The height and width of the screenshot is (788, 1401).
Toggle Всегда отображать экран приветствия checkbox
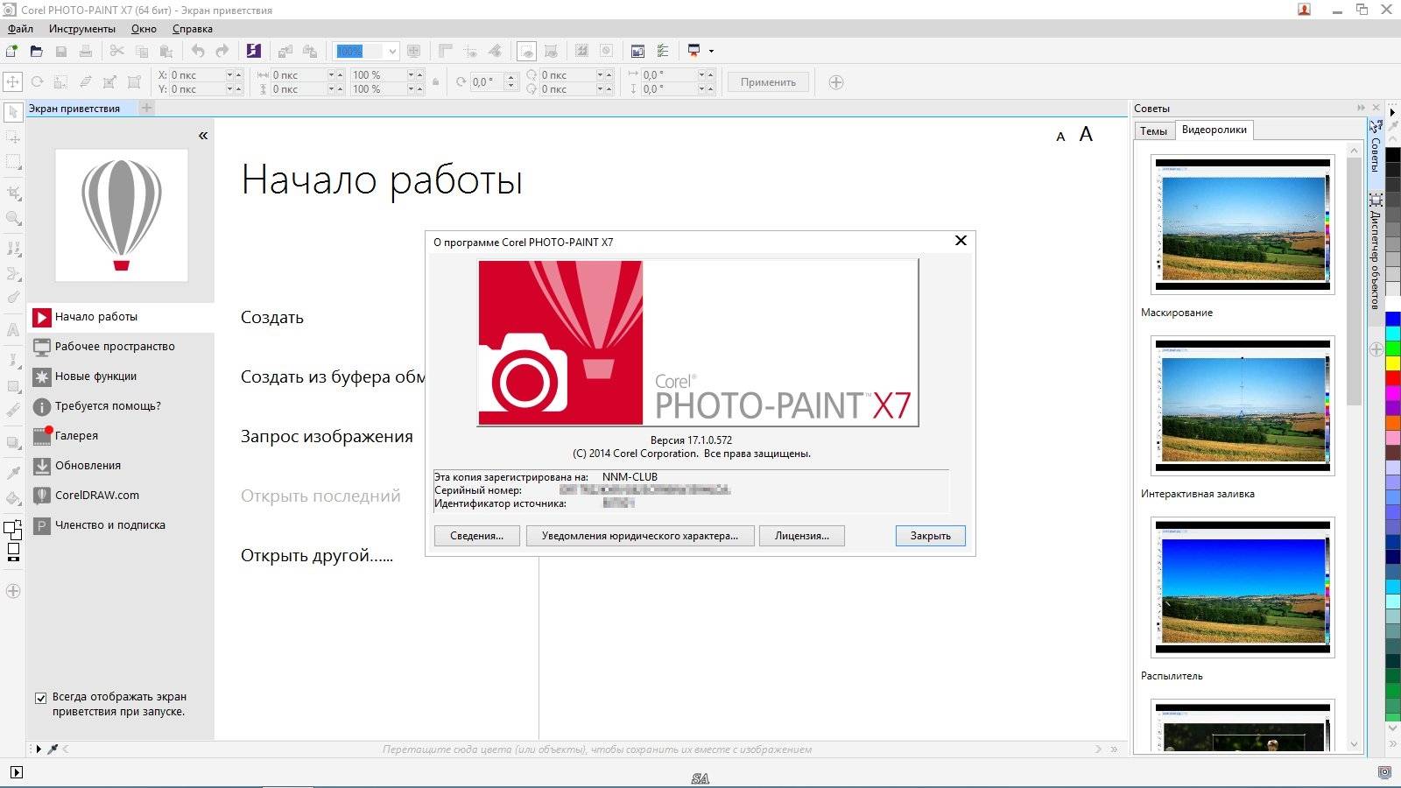click(40, 698)
